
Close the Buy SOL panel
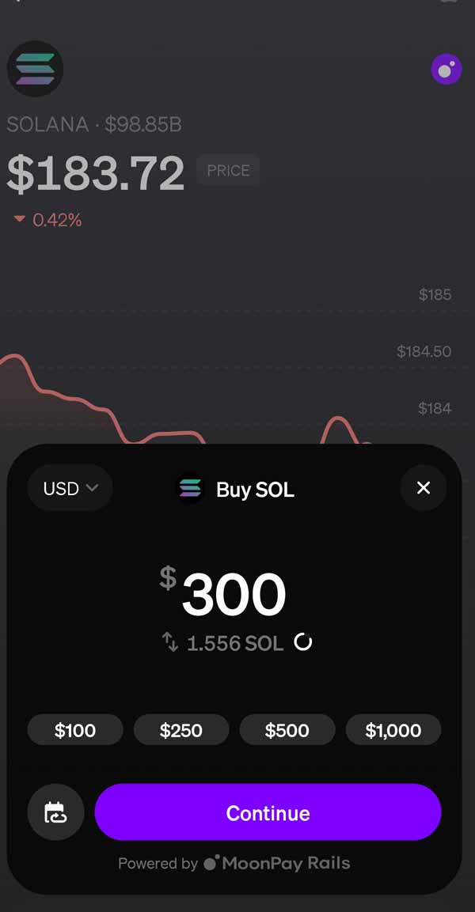tap(424, 488)
